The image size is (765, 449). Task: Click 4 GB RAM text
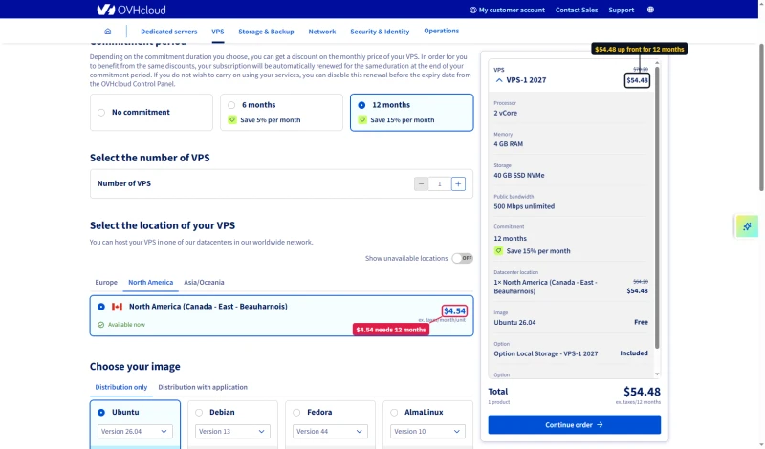point(509,144)
